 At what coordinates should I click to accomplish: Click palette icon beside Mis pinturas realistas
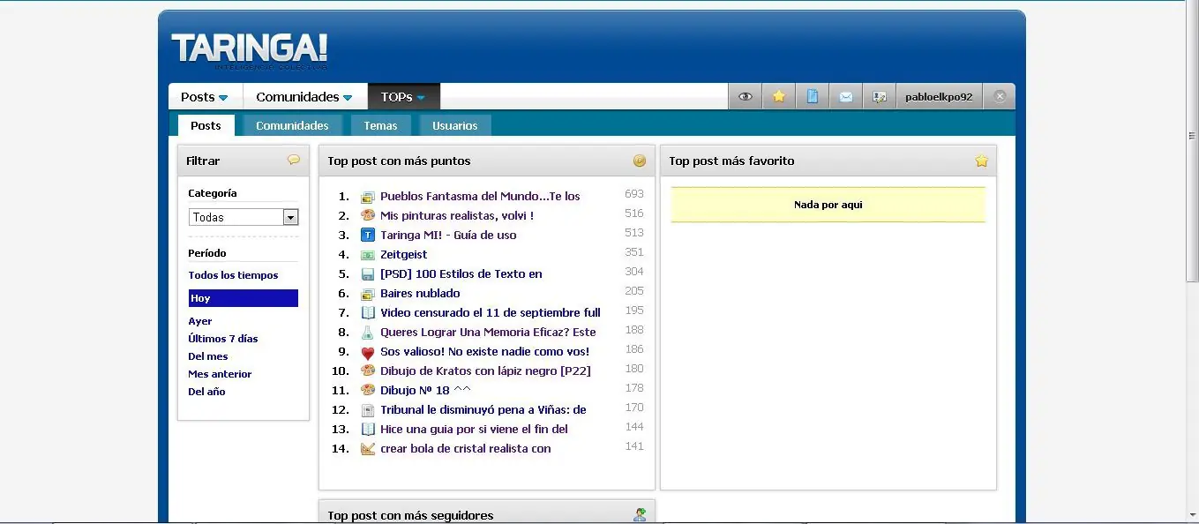point(368,215)
